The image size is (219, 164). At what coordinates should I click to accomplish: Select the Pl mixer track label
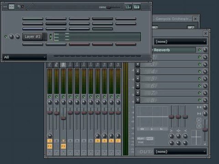coord(57,65)
